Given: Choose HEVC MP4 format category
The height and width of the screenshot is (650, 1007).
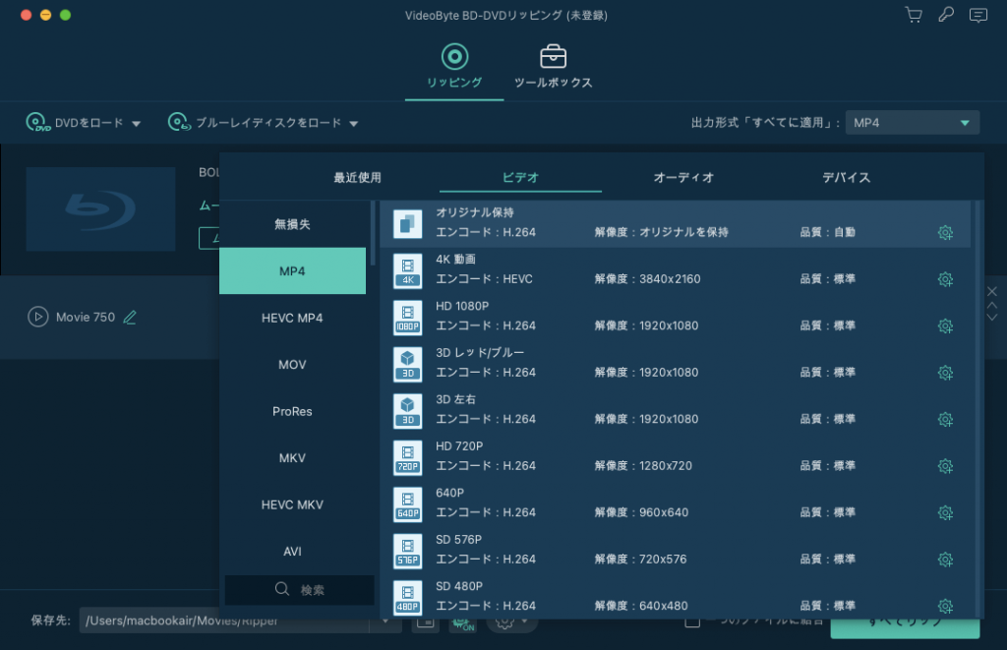Looking at the screenshot, I should click(x=292, y=319).
